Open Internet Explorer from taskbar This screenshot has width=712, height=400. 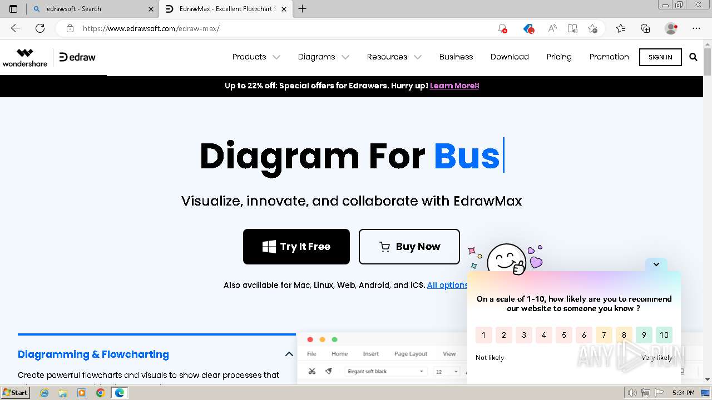44,393
